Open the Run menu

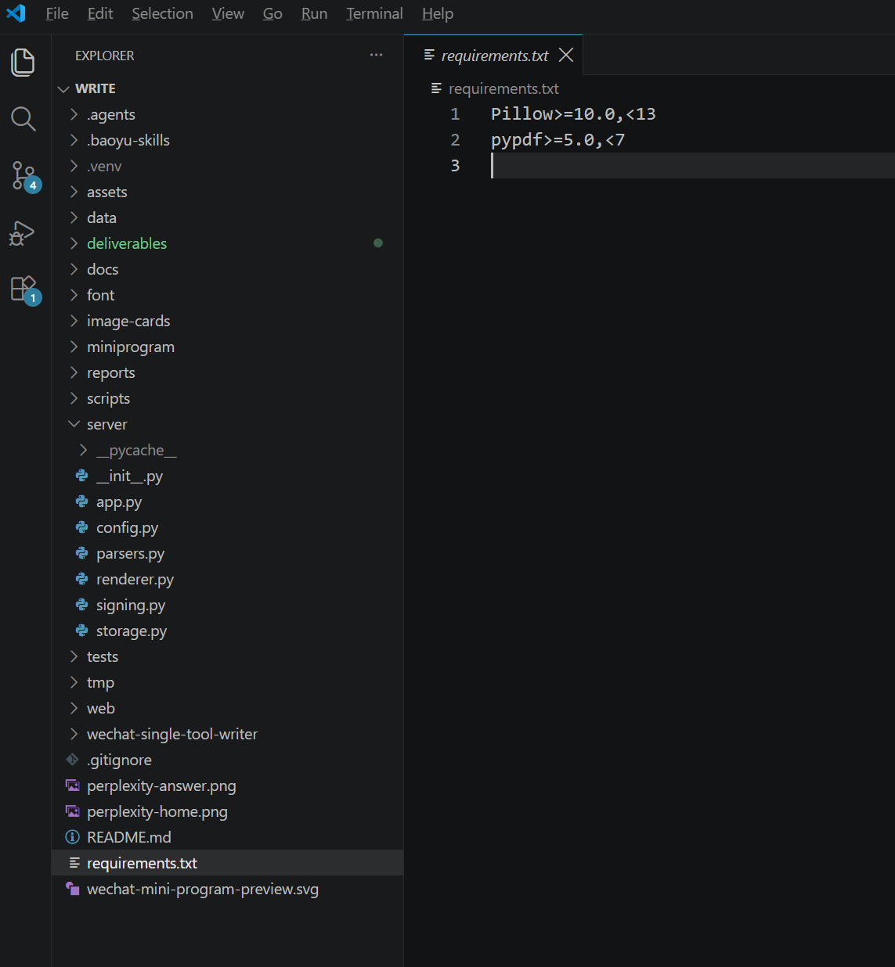pos(314,13)
